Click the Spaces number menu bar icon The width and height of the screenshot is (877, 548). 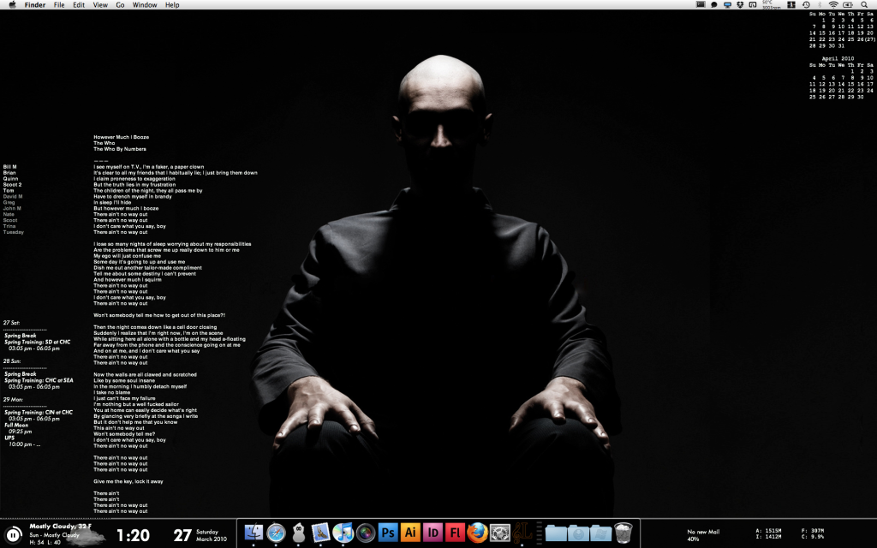tap(791, 4)
